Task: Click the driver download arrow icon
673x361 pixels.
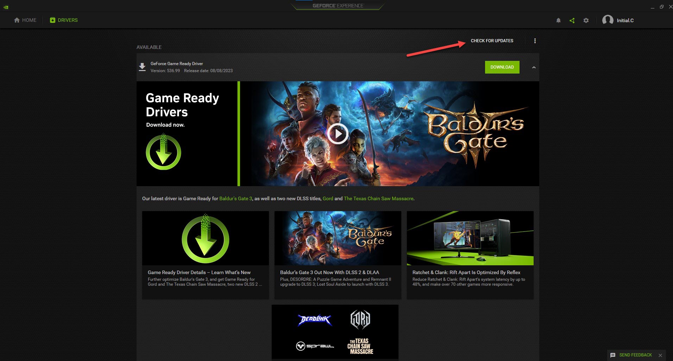Action: coord(142,67)
